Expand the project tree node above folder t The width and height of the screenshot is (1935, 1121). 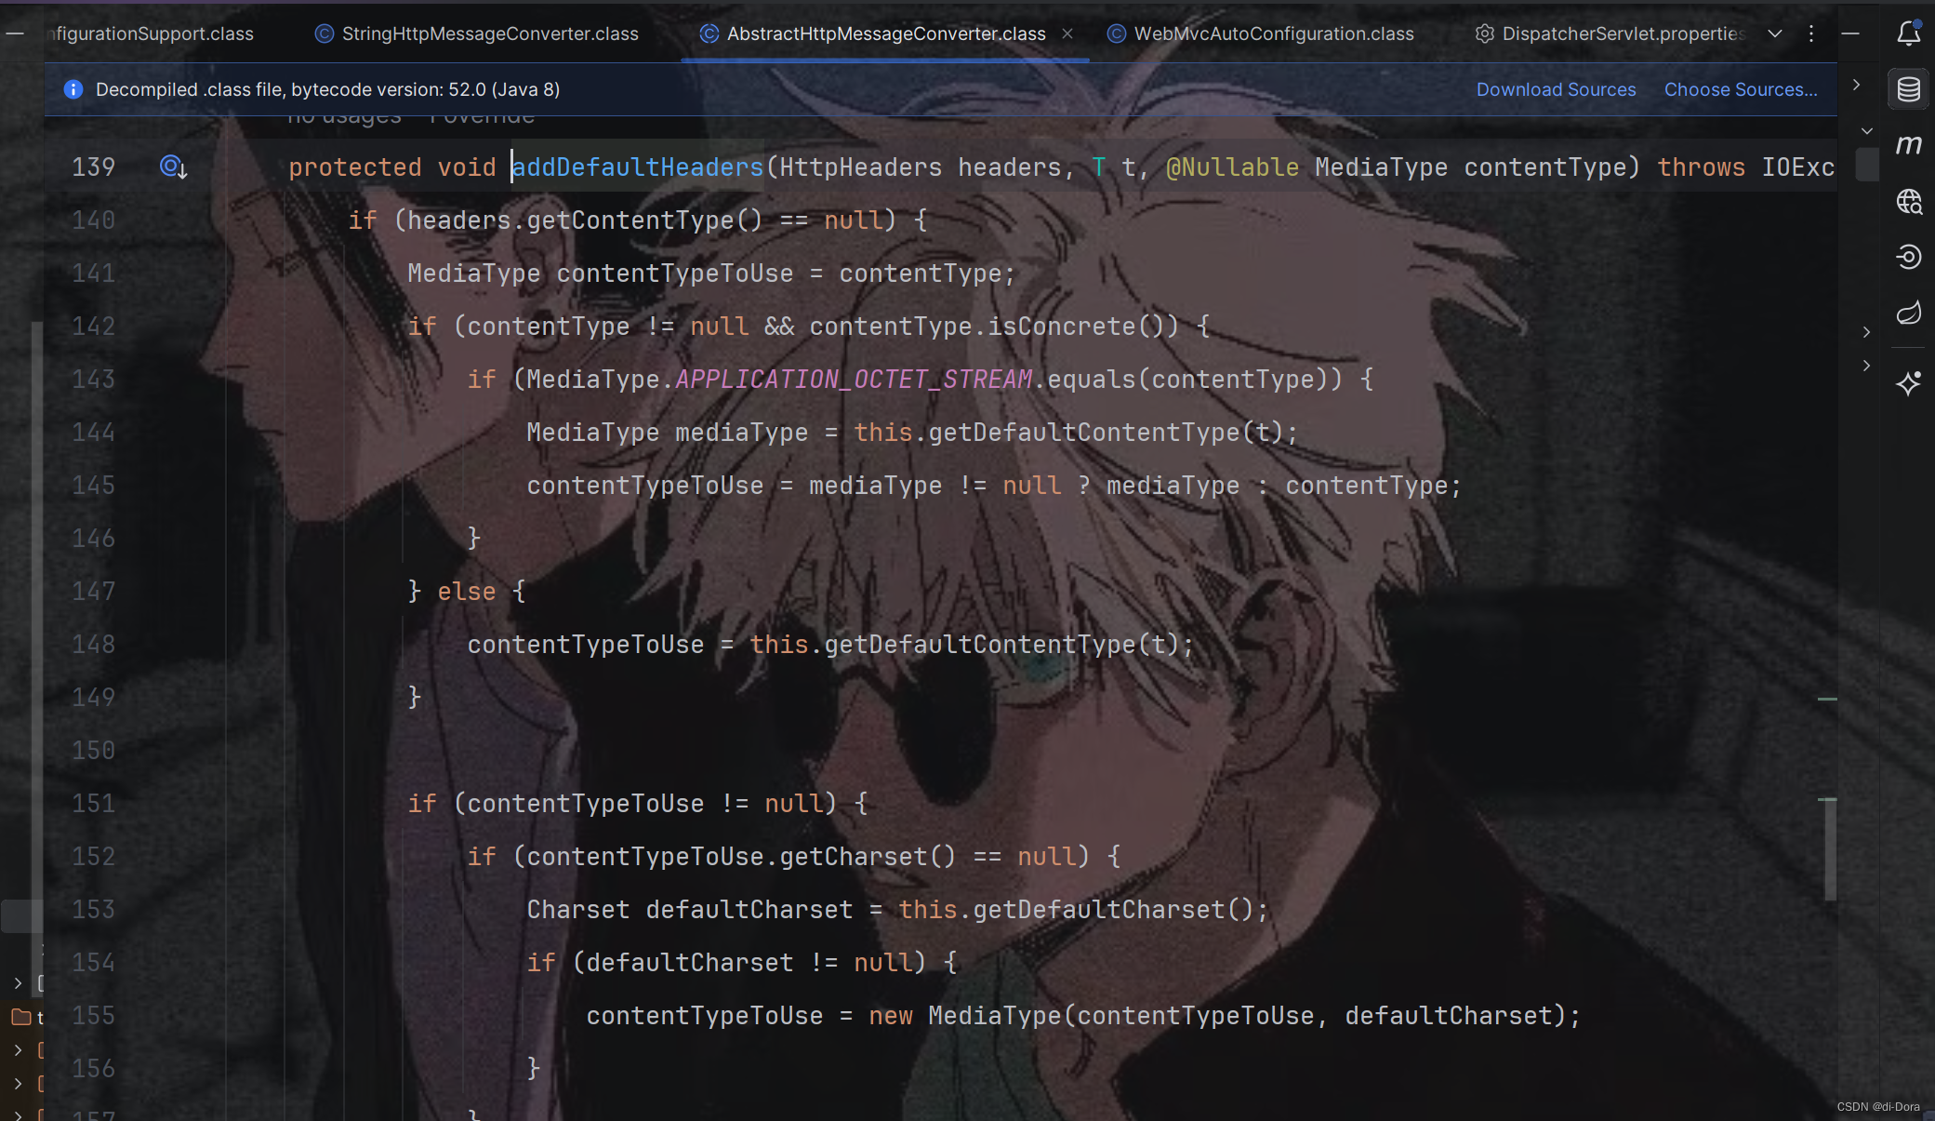point(18,982)
